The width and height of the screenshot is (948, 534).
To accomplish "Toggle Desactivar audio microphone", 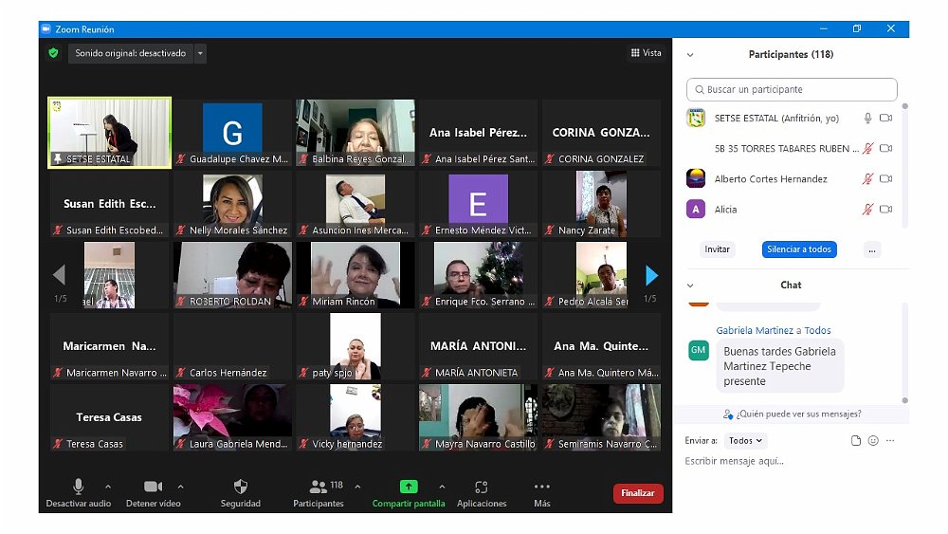I will click(x=78, y=488).
